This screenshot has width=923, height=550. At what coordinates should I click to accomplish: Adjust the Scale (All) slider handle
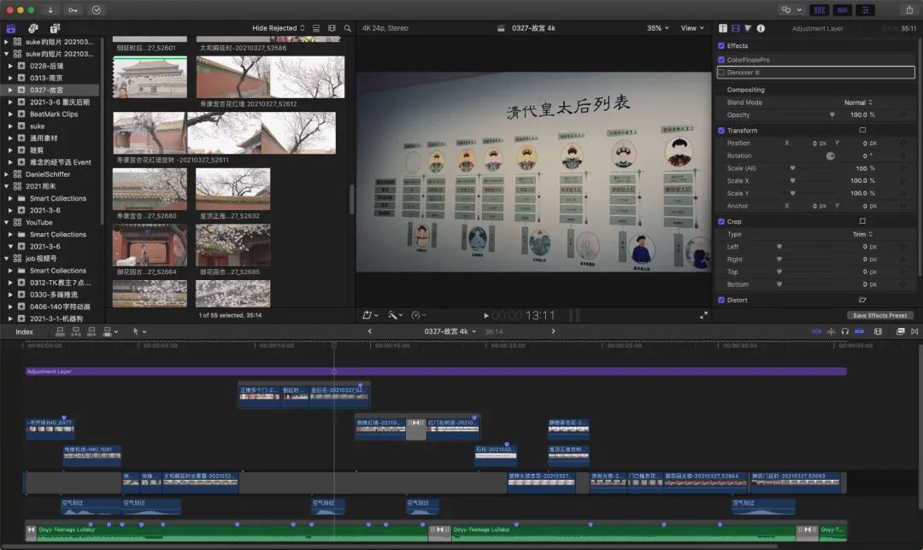pos(792,168)
